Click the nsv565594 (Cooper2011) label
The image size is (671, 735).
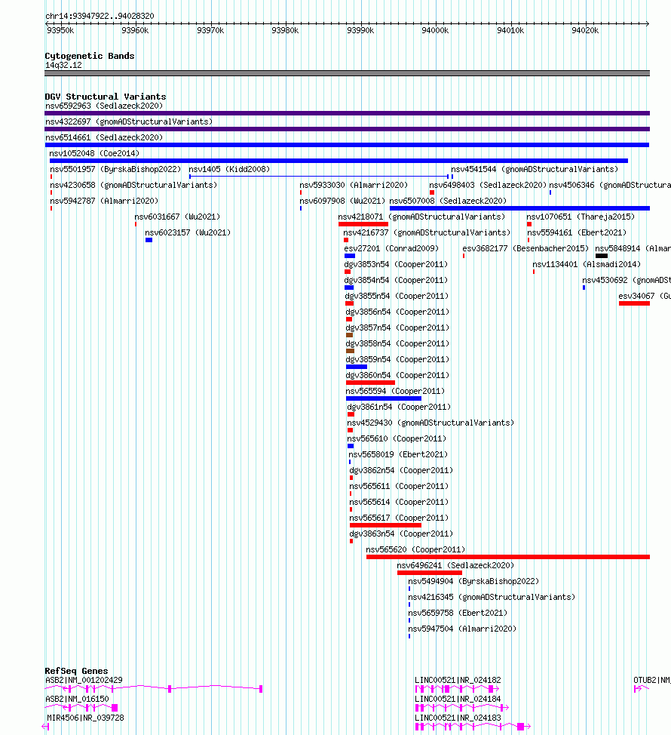(395, 392)
